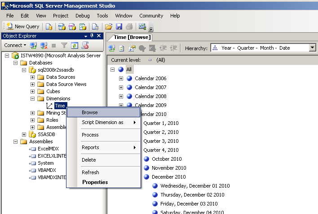Collapse the Dimensions folder

[x=32, y=98]
